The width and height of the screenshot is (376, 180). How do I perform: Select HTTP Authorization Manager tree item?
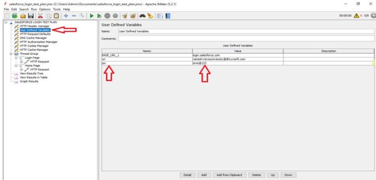click(39, 42)
